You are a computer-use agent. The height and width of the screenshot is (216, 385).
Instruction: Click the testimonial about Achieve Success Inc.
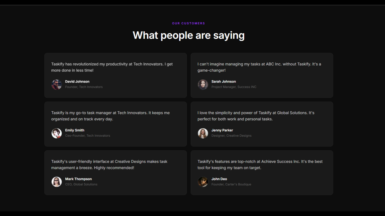point(260,164)
